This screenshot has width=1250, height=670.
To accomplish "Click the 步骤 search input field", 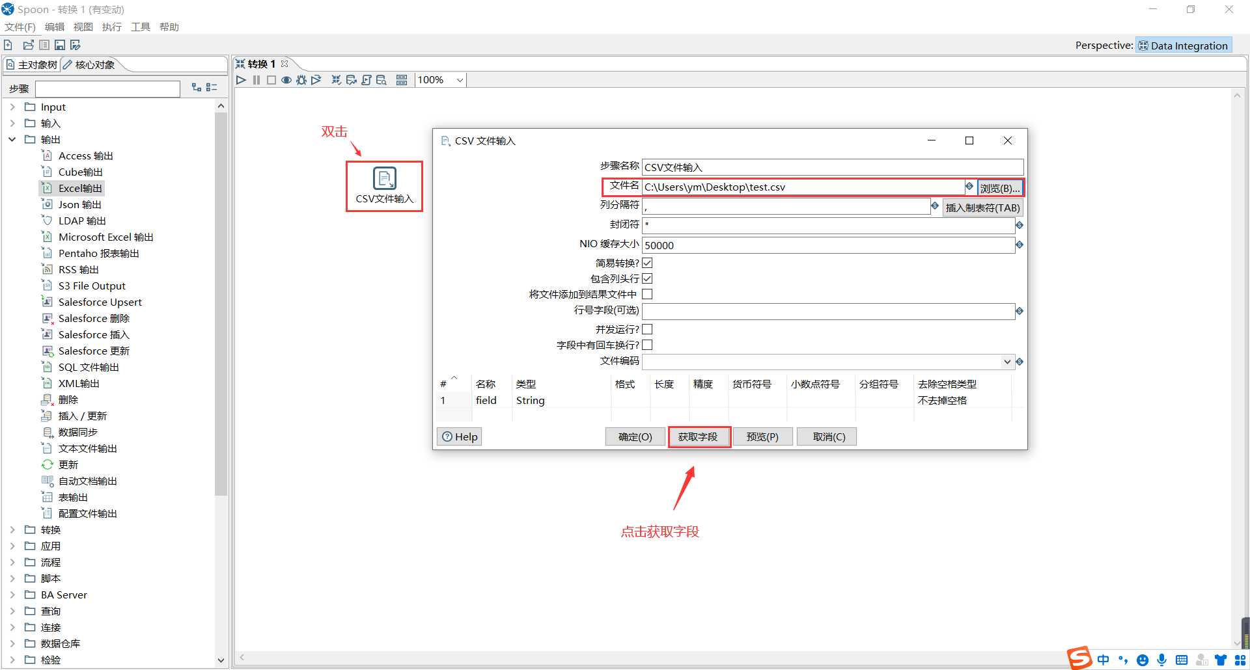I will pos(108,89).
